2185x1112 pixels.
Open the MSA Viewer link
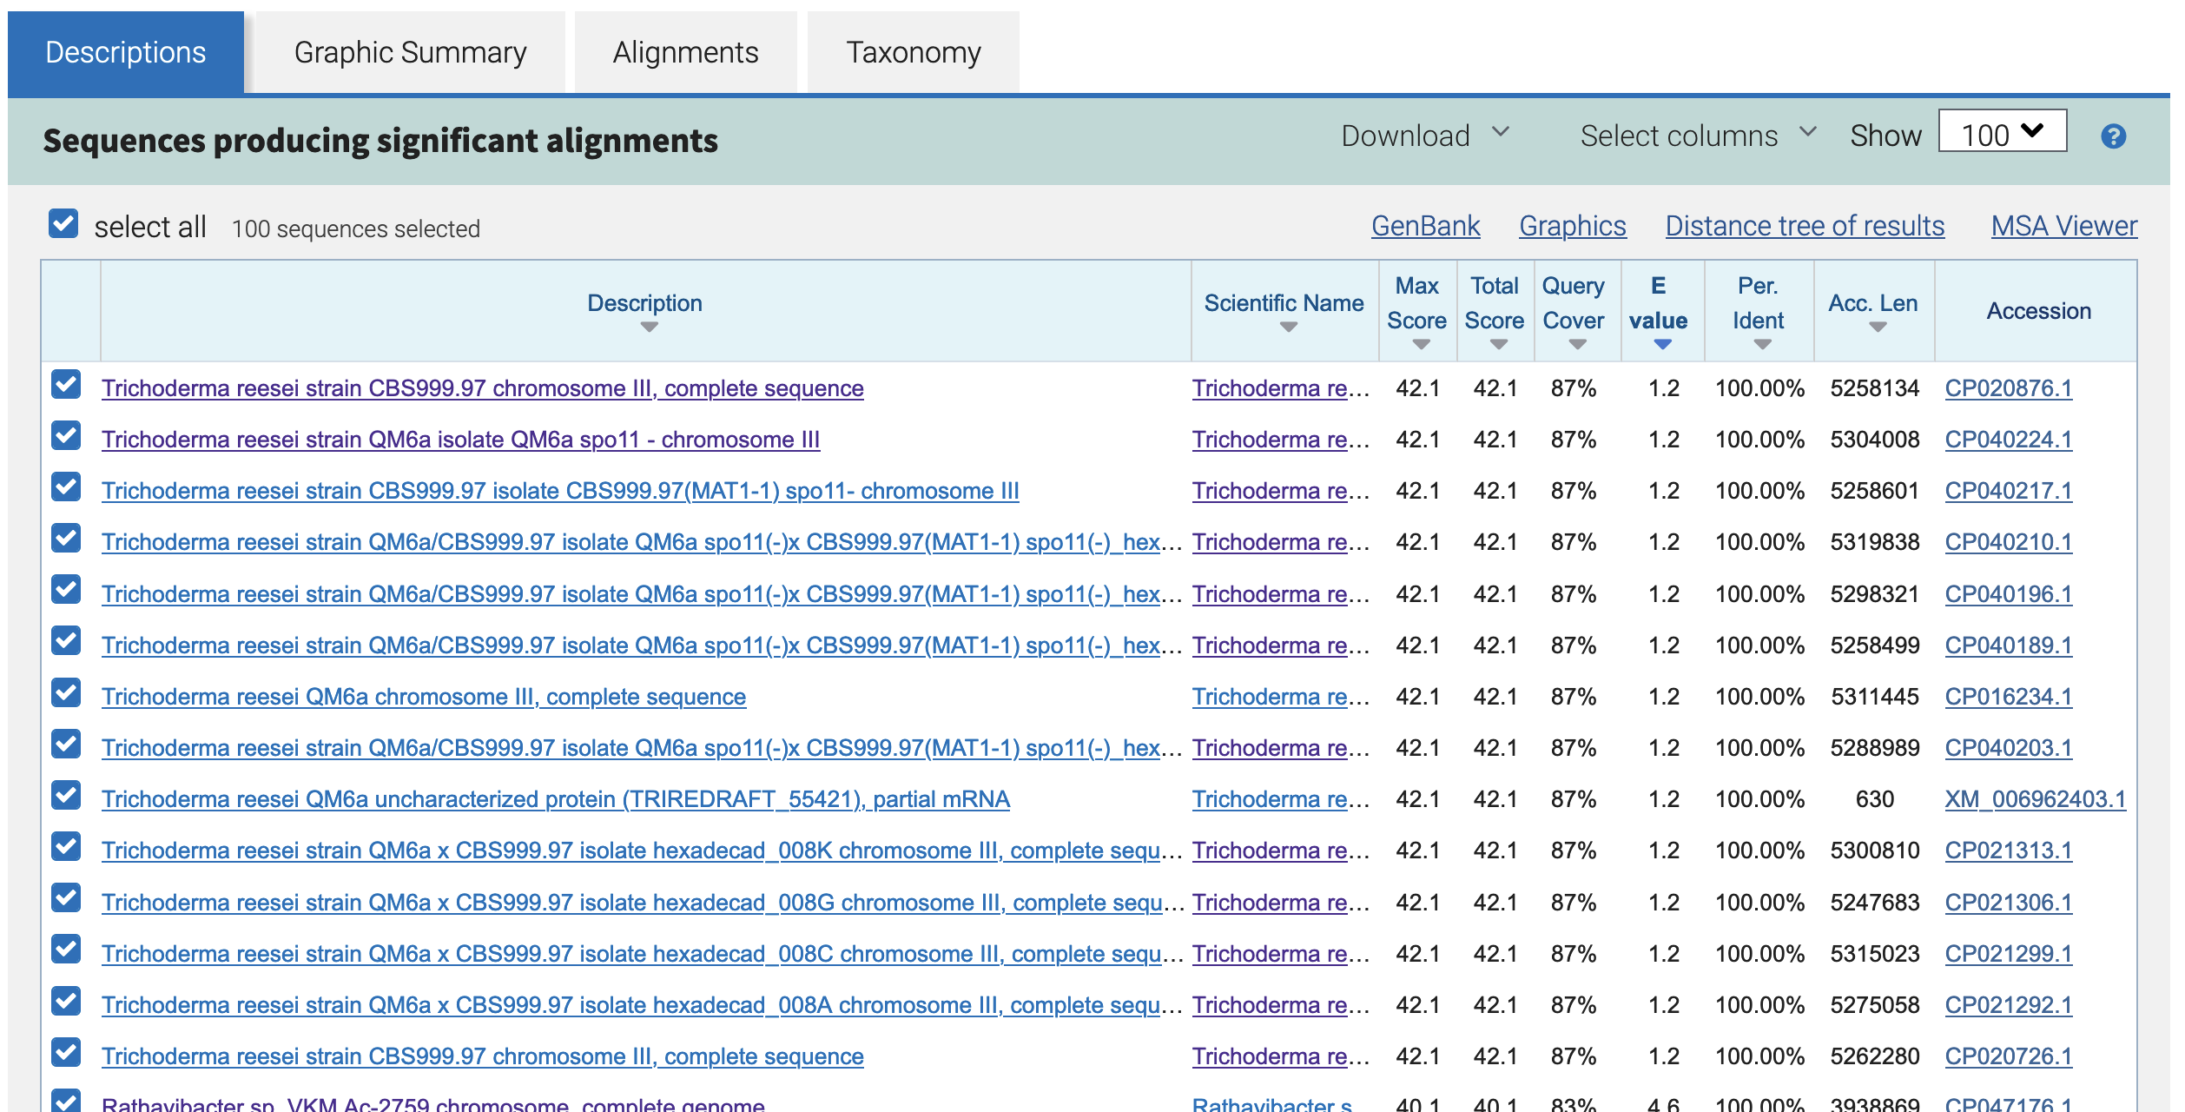(2063, 226)
